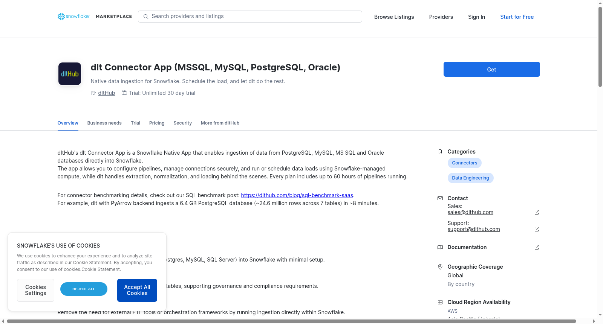Click the Snowflake logo
Viewport: 603px width, 324px height.
point(73,17)
